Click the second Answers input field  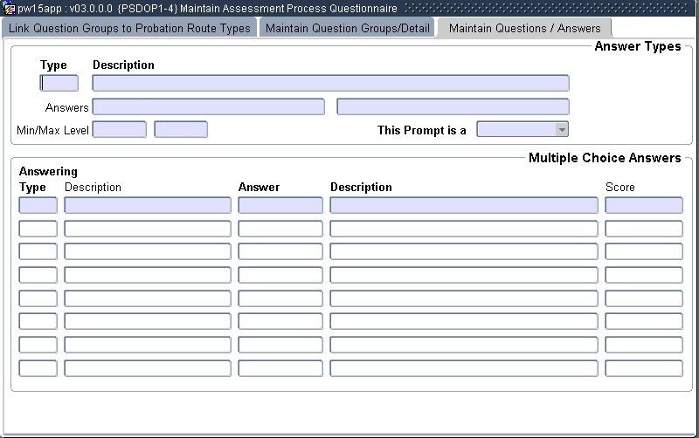453,107
